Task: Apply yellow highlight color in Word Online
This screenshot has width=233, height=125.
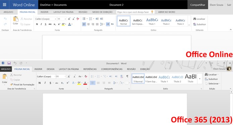Action: 63,24
